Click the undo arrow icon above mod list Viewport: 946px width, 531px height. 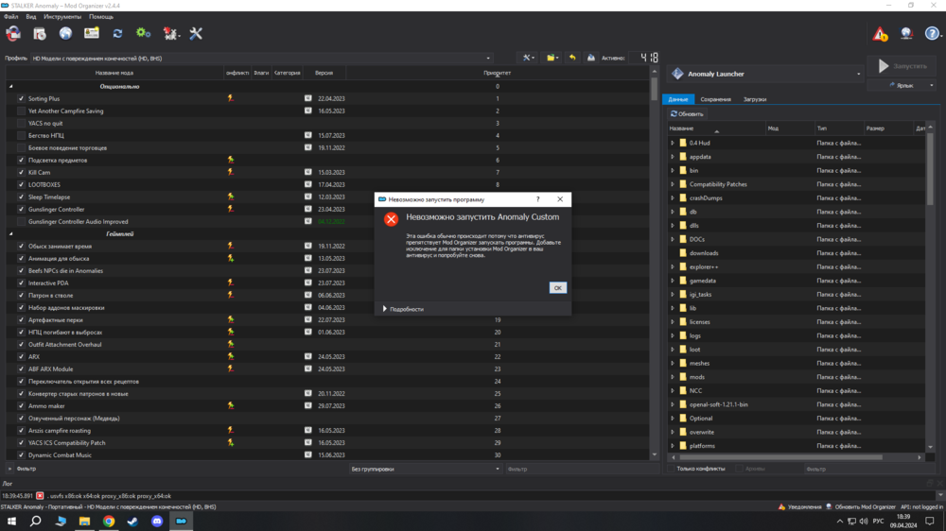point(572,58)
